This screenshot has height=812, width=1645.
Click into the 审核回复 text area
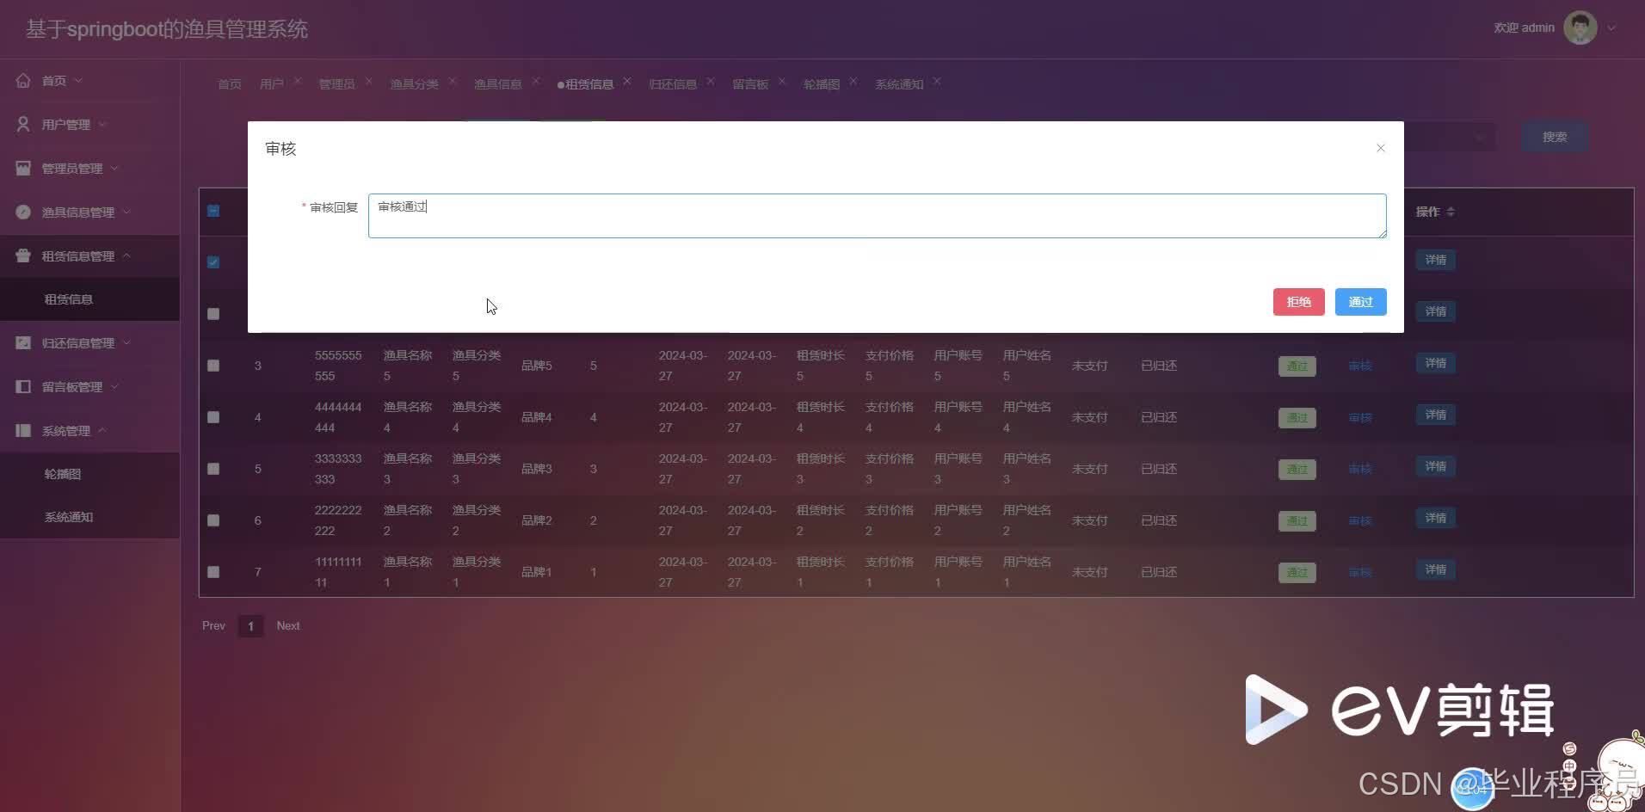coord(877,216)
